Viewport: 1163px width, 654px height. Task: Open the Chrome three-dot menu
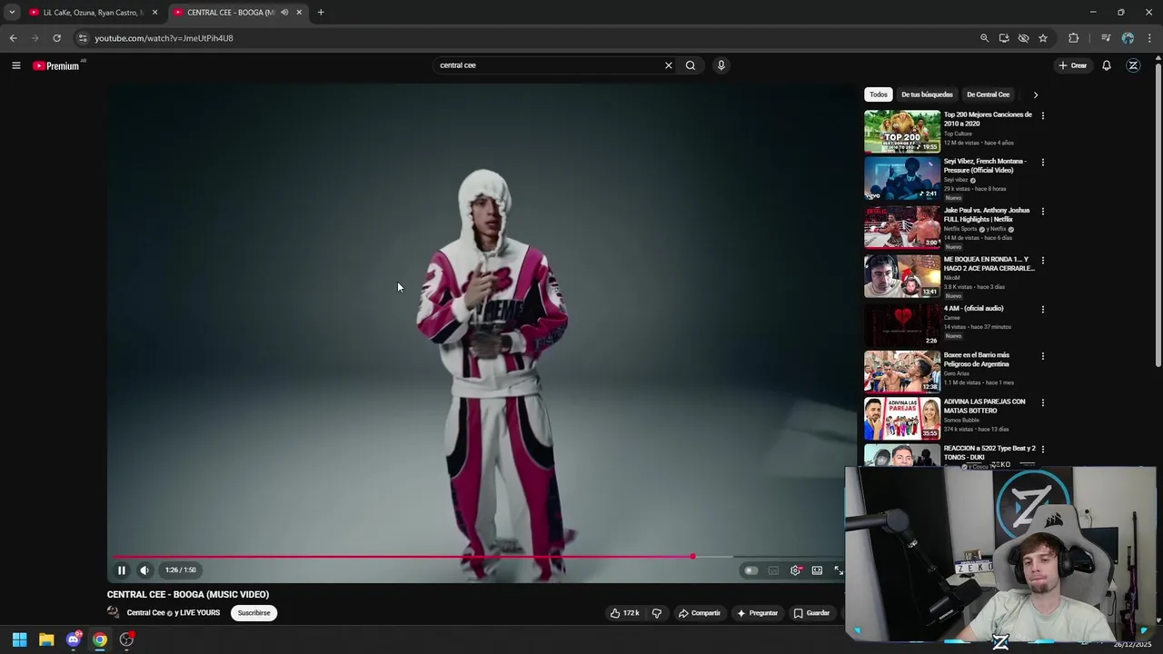tap(1149, 38)
